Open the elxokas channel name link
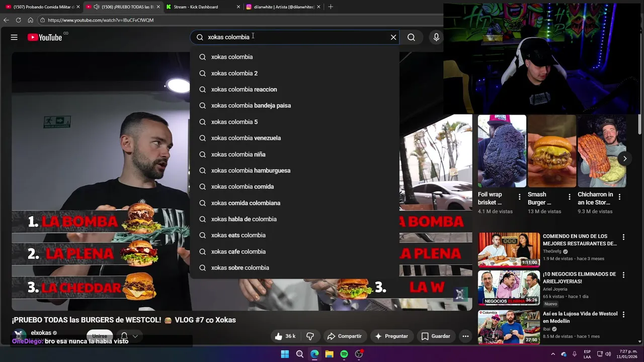The image size is (644, 362). (x=41, y=333)
